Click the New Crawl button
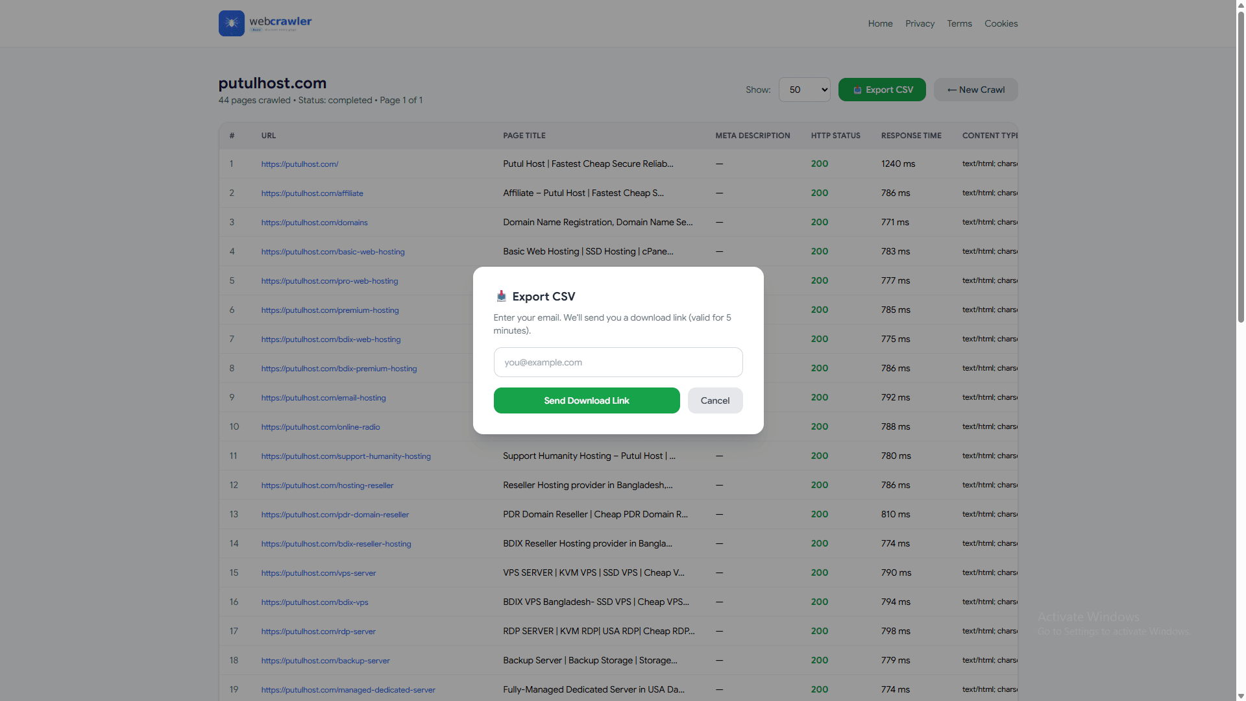 pyautogui.click(x=975, y=90)
